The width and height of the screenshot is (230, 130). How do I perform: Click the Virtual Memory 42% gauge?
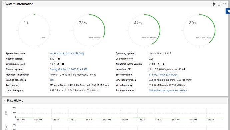pyautogui.click(x=144, y=30)
